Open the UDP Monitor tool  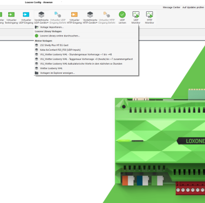pyautogui.click(x=136, y=14)
